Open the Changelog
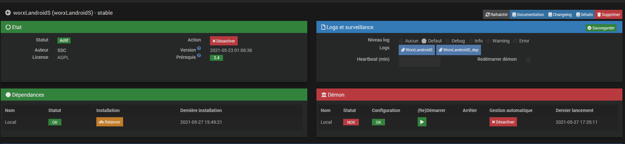Image resolution: width=625 pixels, height=144 pixels. 560,14
